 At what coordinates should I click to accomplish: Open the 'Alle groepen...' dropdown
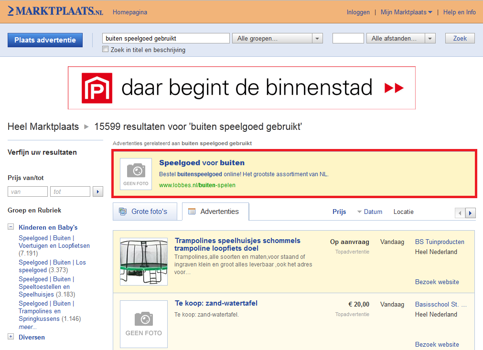point(277,39)
